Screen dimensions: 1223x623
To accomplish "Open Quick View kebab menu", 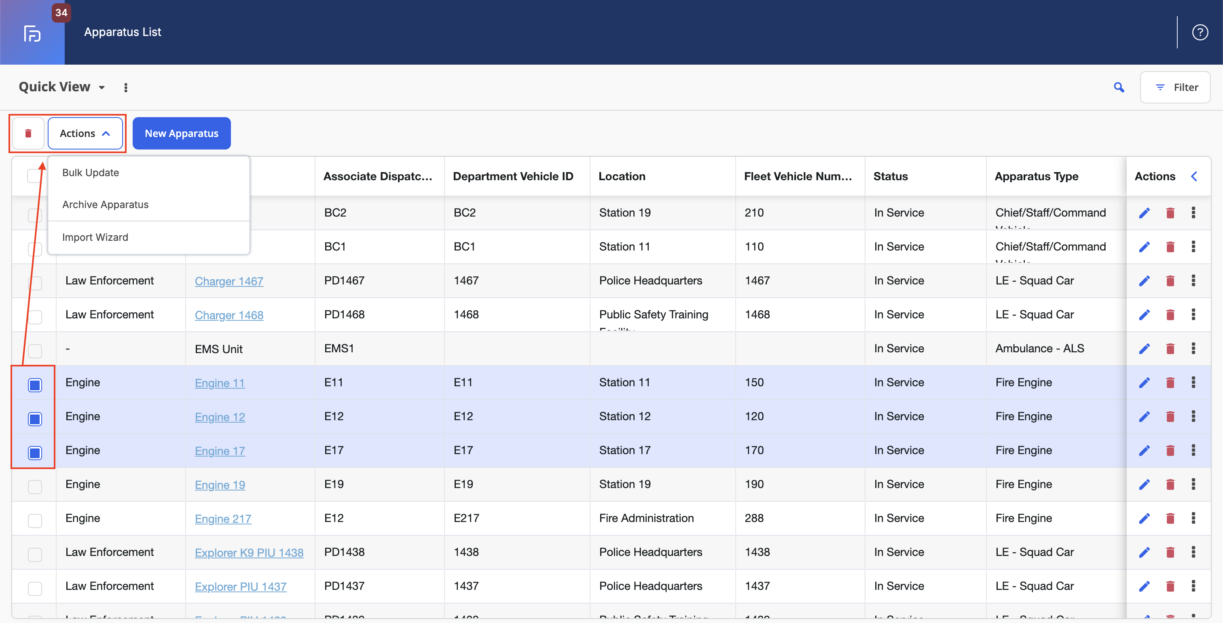I will tap(125, 87).
